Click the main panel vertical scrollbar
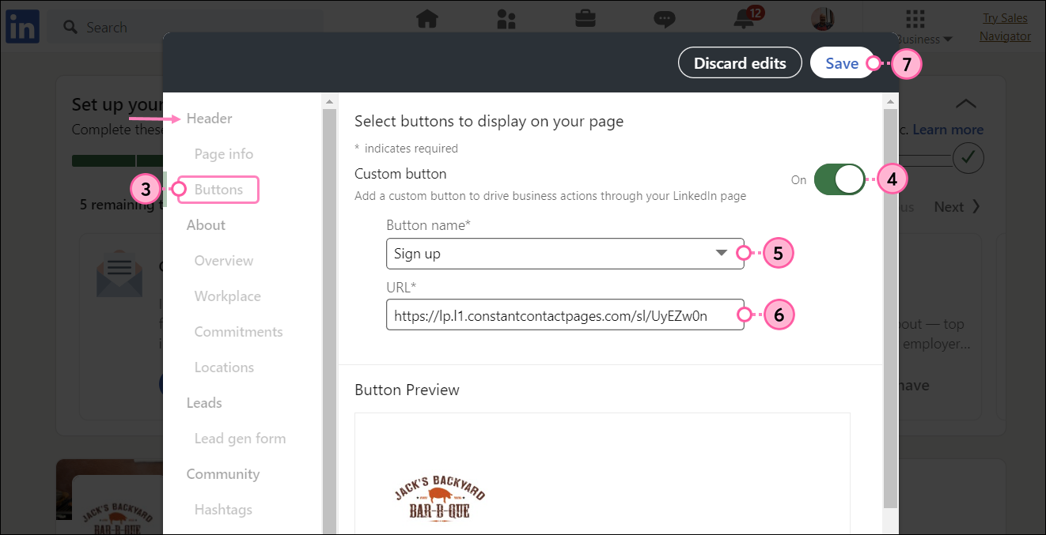The height and width of the screenshot is (535, 1046). pos(891,308)
